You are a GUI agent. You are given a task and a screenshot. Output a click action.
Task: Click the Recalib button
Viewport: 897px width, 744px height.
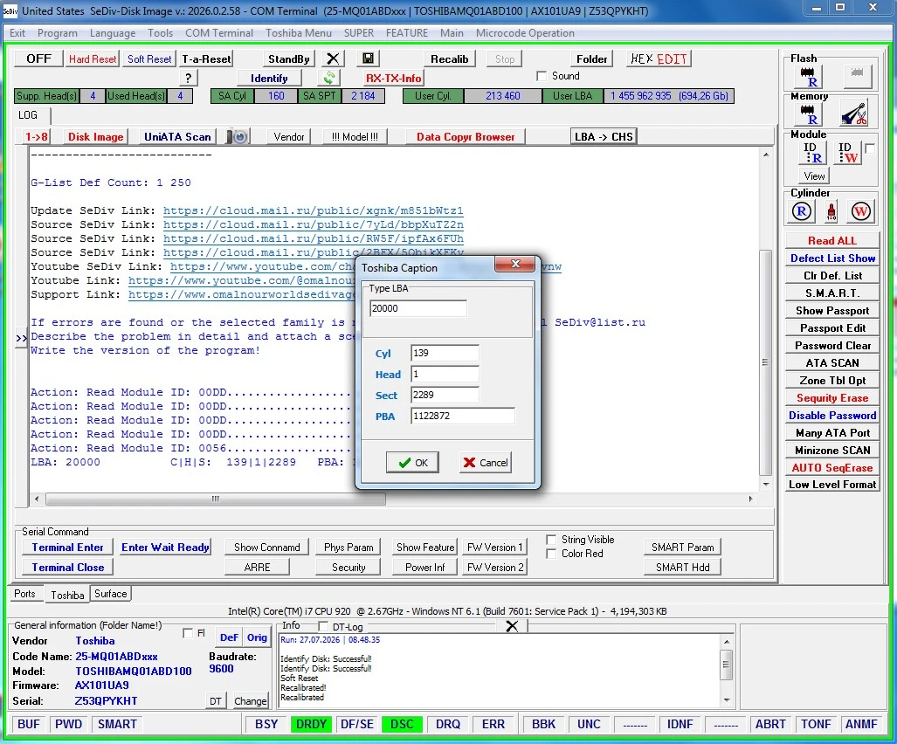coord(449,59)
